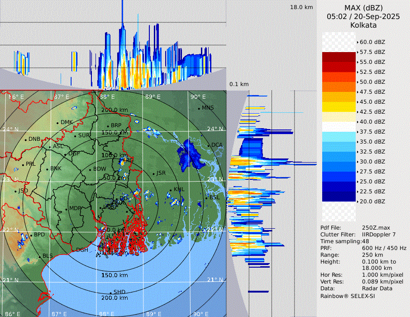Click the BLS station marker
Screen dimensions: 410x317
39,256
